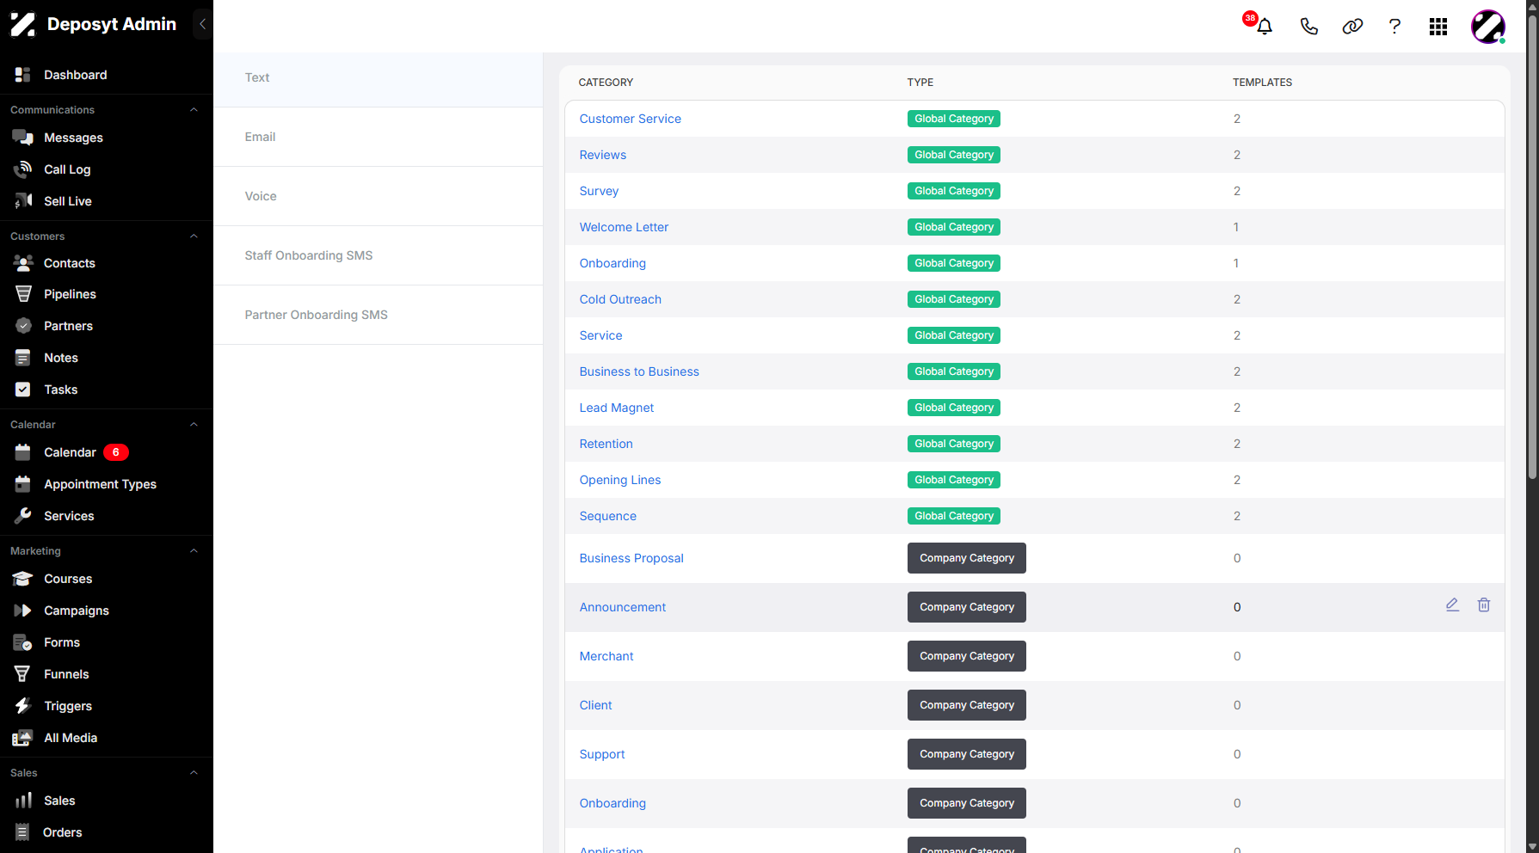Open the help question mark icon
Screen dimensions: 1539x853
pos(1394,27)
